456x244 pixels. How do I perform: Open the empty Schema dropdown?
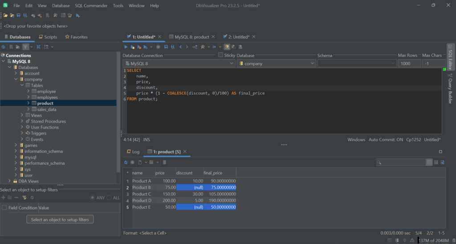coord(357,63)
